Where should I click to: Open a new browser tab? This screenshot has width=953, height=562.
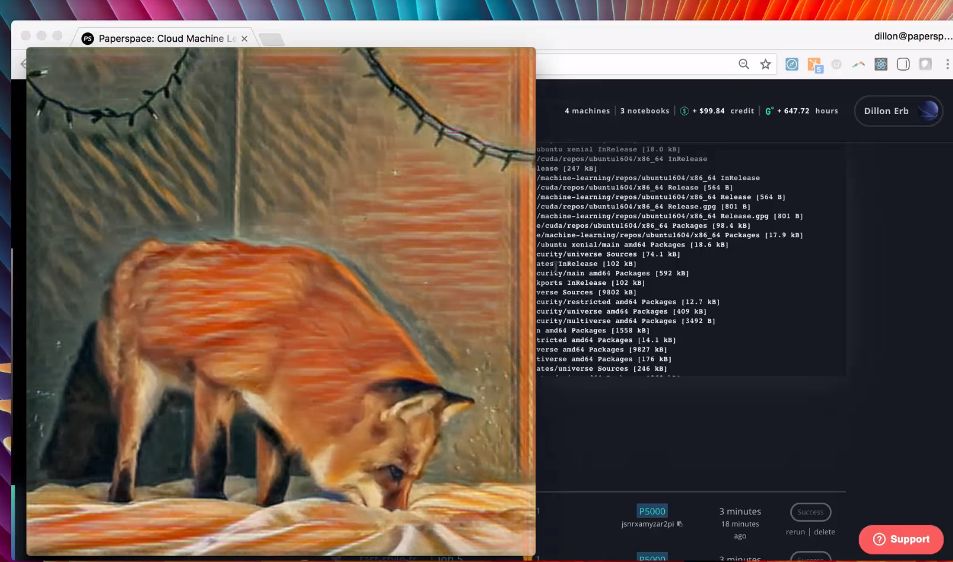pyautogui.click(x=272, y=39)
